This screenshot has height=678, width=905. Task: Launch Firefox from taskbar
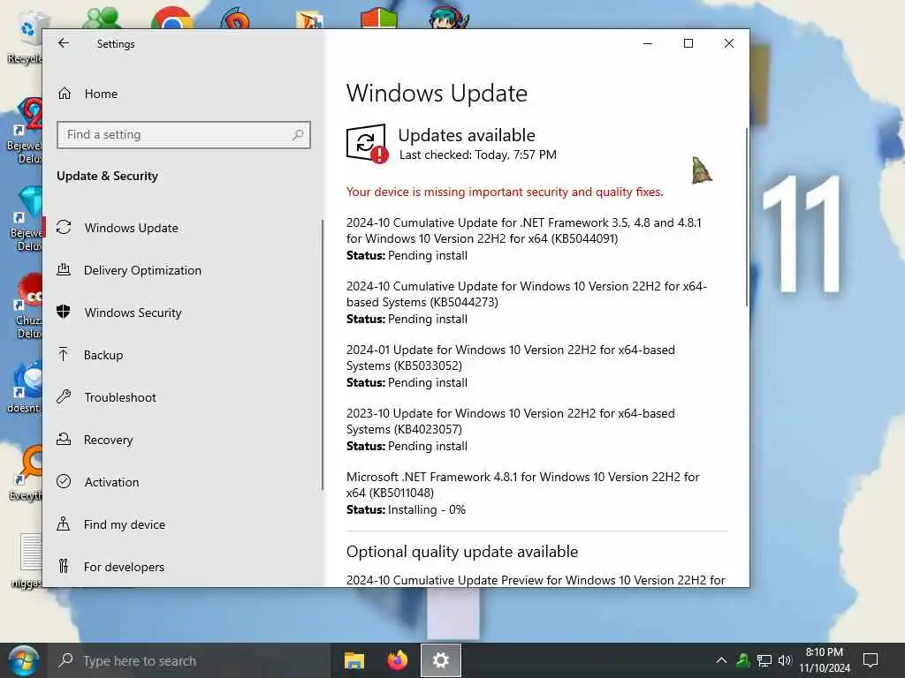click(397, 660)
